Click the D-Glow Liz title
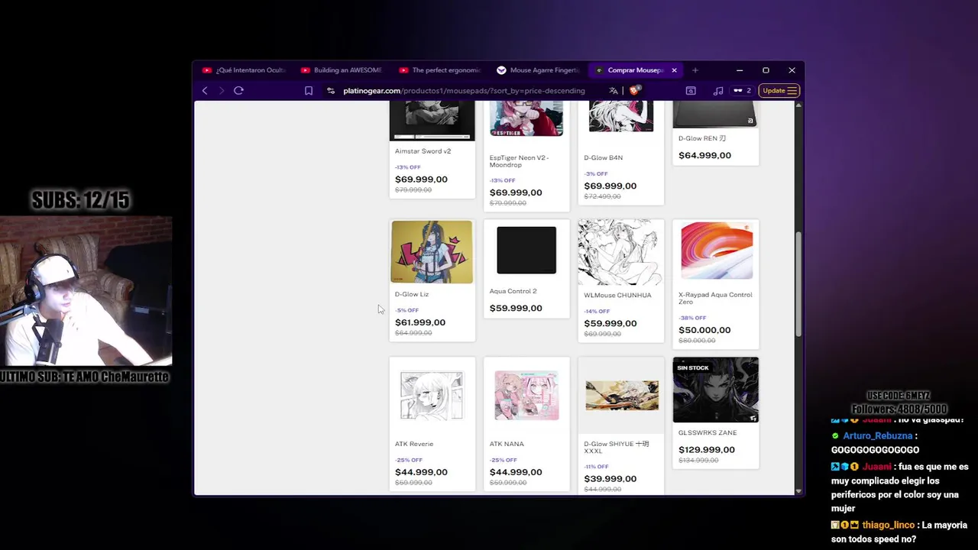The image size is (978, 550). tap(411, 294)
